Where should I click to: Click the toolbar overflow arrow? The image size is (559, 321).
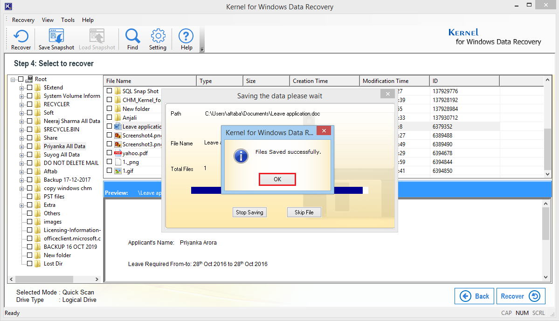(x=202, y=49)
